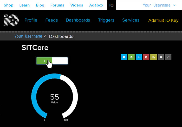Go to Profile section
182x127 pixels.
point(31,20)
